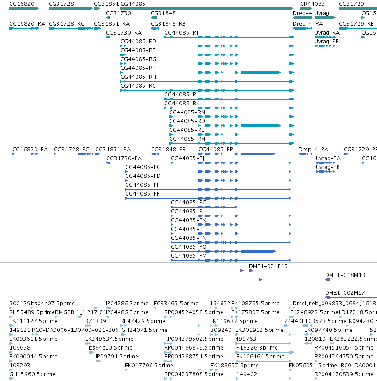Select transcript label CG44085-RF
Image resolution: width=377 pixels, height=381 pixels.
point(138,50)
